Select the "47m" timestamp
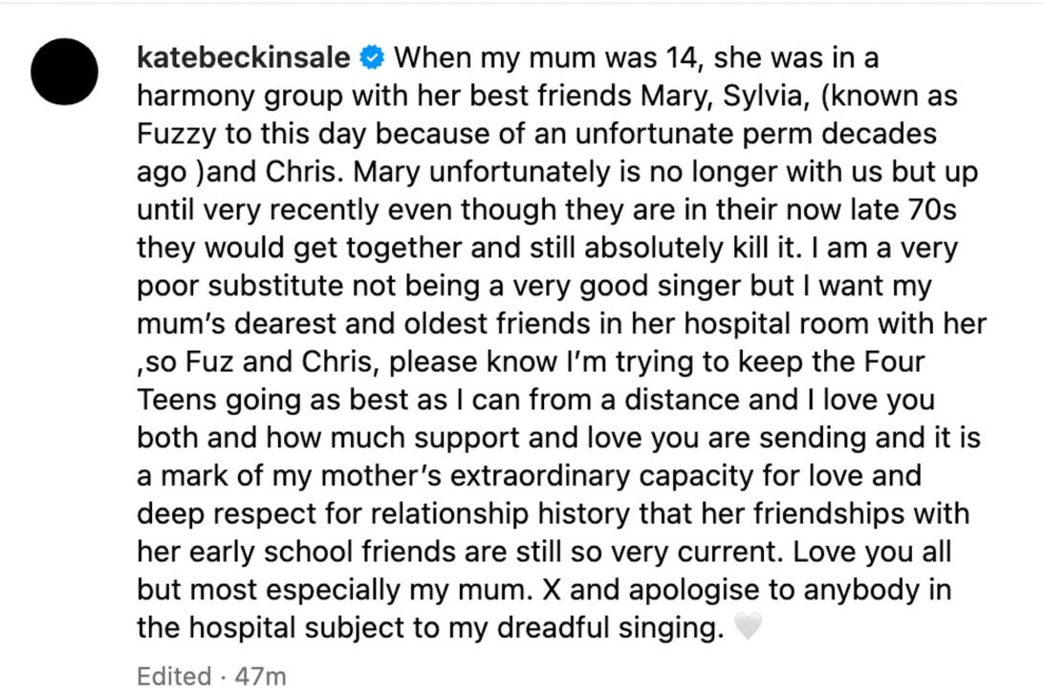Image resolution: width=1044 pixels, height=695 pixels. click(x=260, y=677)
